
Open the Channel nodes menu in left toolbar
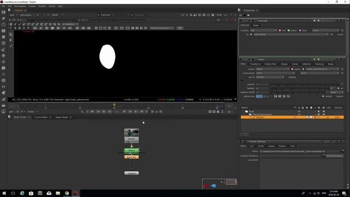point(3,31)
